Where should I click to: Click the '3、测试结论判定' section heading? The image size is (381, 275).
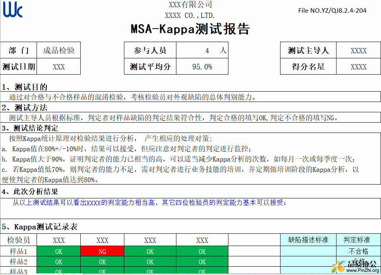coord(30,128)
